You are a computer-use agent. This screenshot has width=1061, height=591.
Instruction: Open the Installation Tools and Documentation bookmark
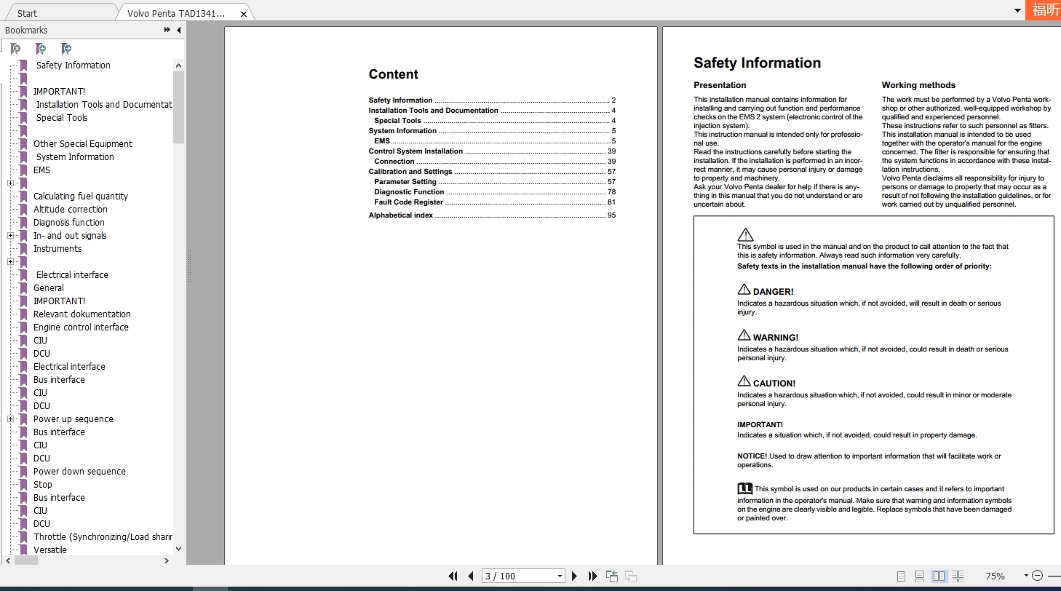pos(104,104)
